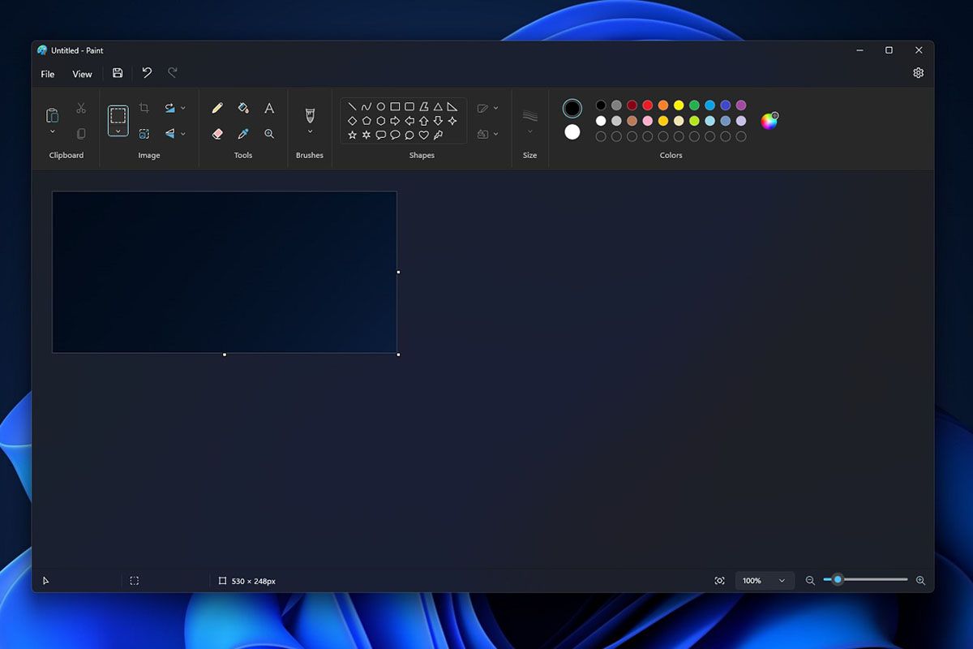Viewport: 973px width, 649px height.
Task: Select the Eraser tool
Action: pyautogui.click(x=217, y=134)
